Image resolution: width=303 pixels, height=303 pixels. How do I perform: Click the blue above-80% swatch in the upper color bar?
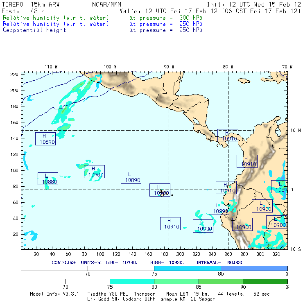tap(254, 268)
